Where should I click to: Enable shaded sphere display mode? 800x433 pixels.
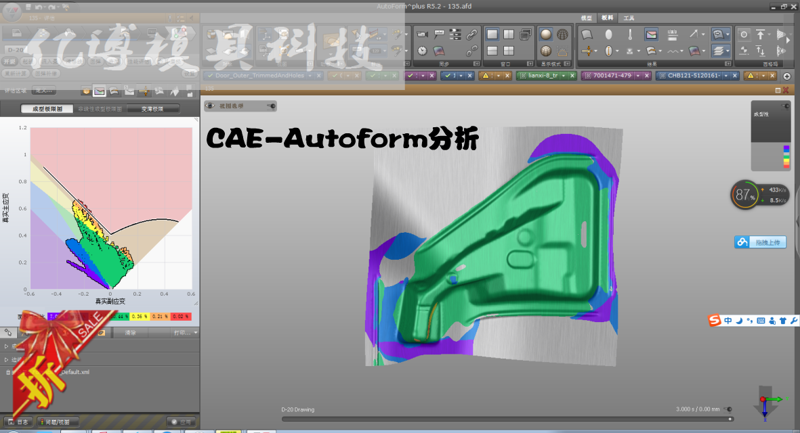pyautogui.click(x=546, y=34)
